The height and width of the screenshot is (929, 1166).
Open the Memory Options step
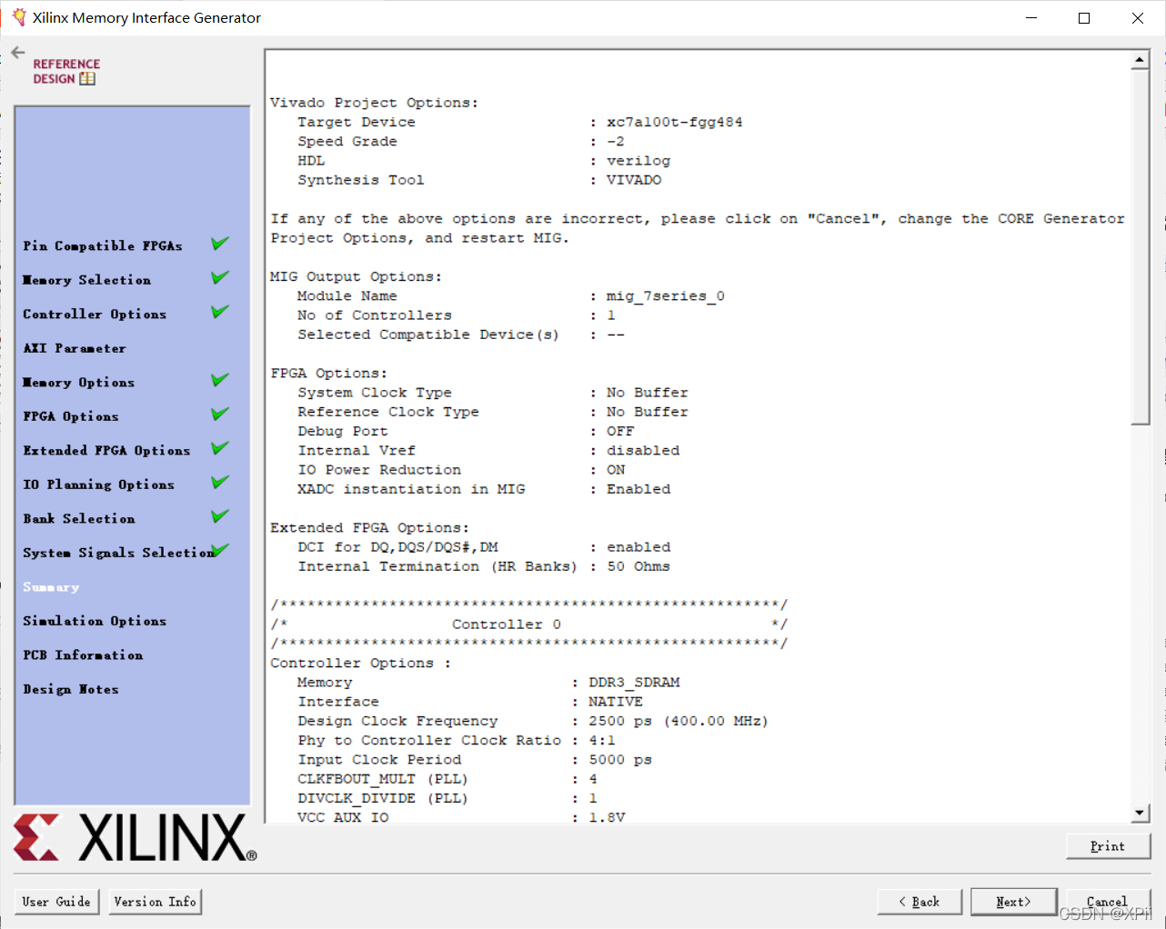pos(79,382)
